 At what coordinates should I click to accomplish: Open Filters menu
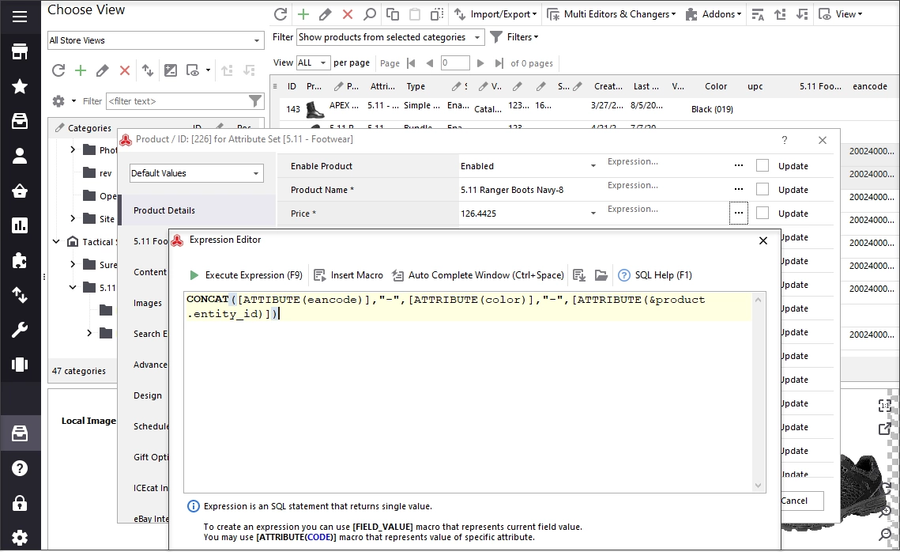(x=514, y=37)
